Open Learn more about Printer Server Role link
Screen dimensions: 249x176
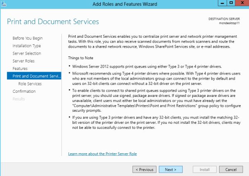103,154
